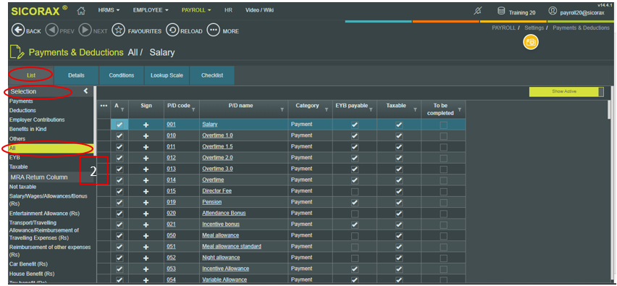The image size is (617, 286).
Task: Open filter for To be completed column
Action: click(459, 110)
